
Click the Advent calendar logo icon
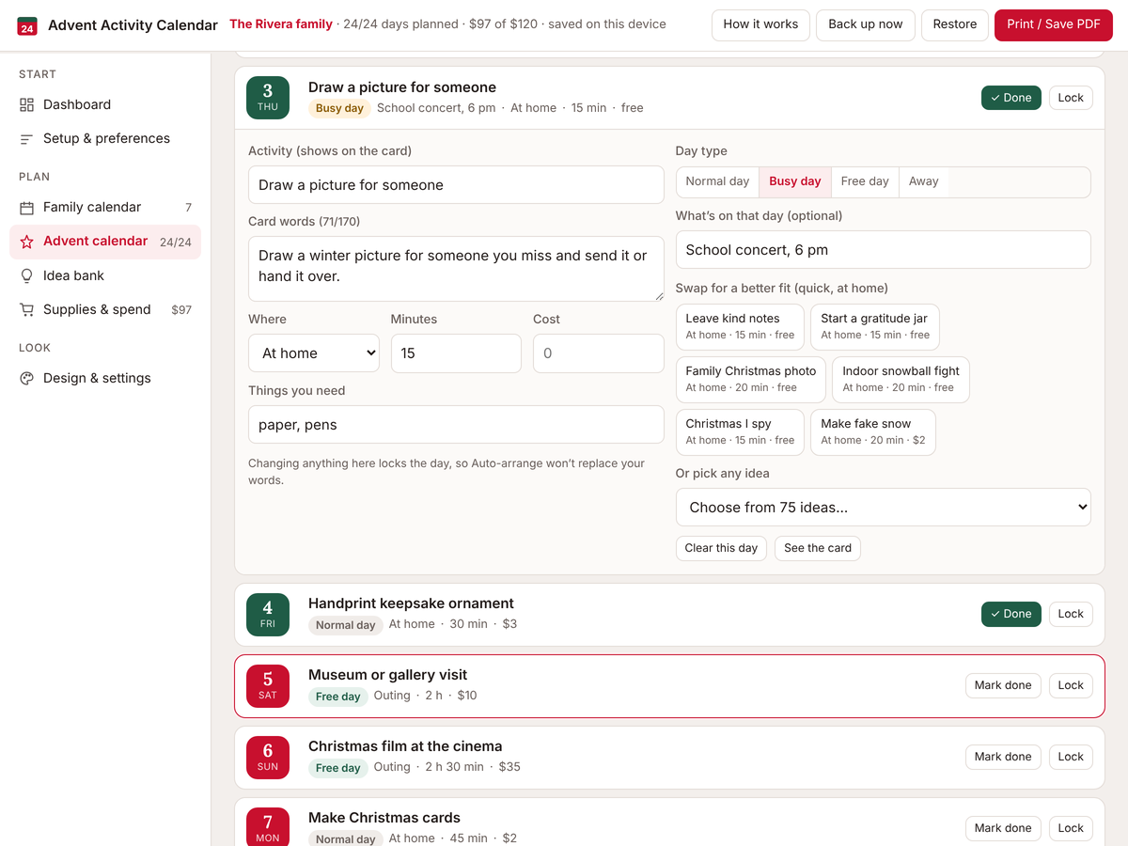27,25
